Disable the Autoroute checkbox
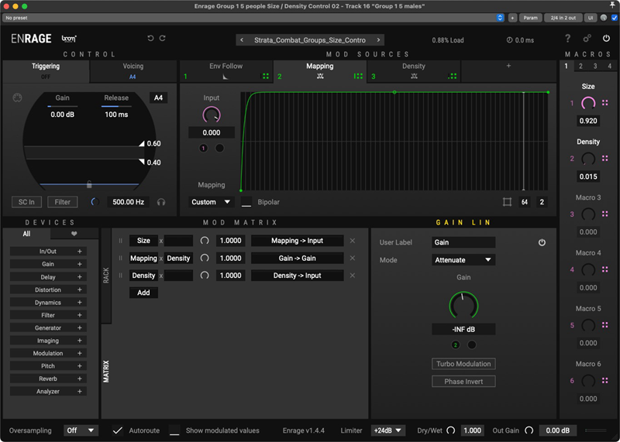620x442 pixels. tap(118, 430)
